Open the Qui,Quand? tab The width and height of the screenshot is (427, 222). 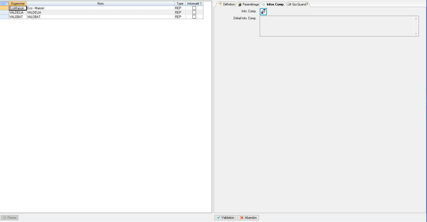298,4
